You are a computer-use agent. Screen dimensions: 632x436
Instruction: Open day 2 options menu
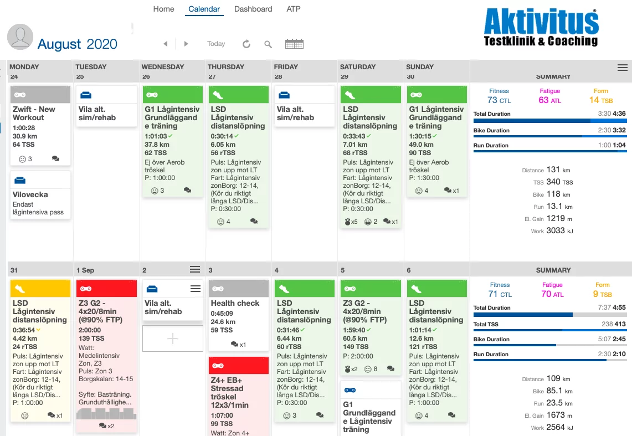(x=195, y=270)
